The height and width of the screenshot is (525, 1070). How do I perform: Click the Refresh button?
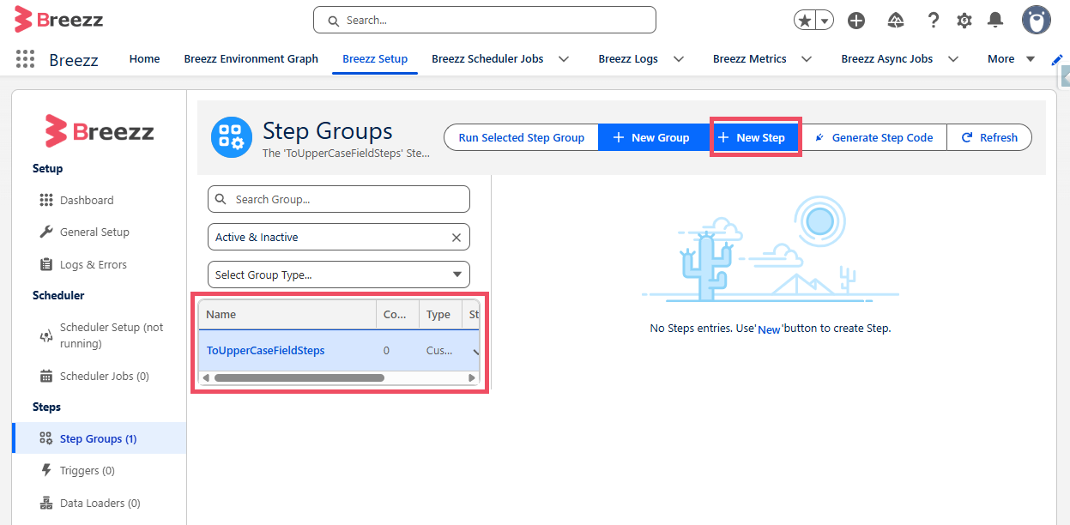point(989,137)
